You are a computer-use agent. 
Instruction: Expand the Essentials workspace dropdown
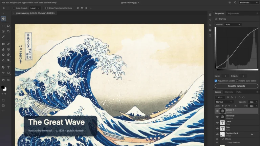248,2
